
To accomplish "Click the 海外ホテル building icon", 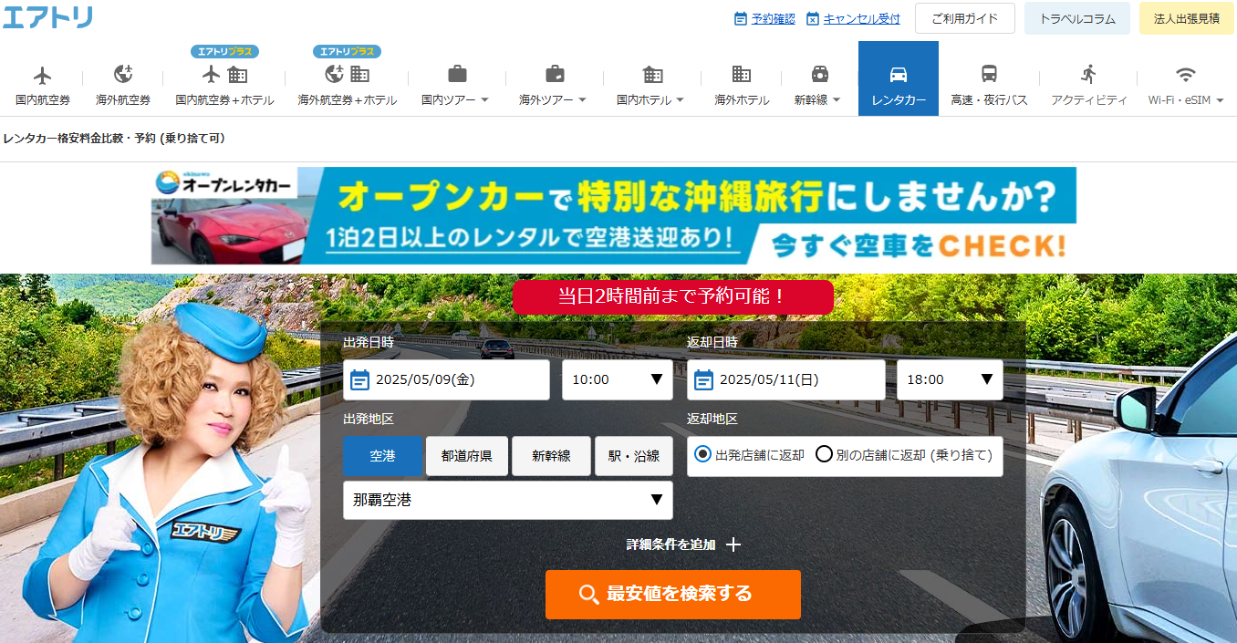I will point(742,75).
